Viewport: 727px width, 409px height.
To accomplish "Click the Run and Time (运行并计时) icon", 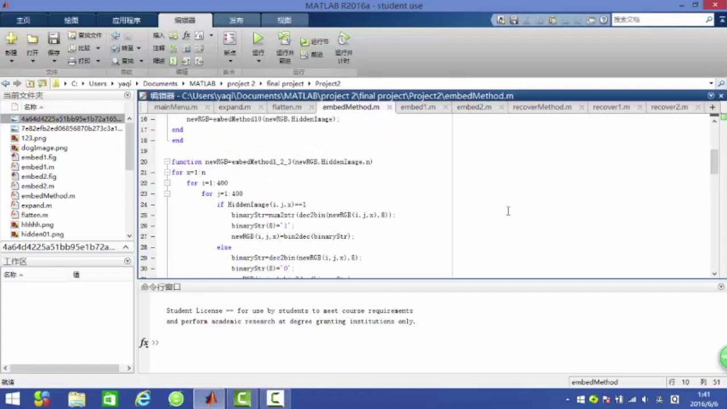I will tap(343, 39).
